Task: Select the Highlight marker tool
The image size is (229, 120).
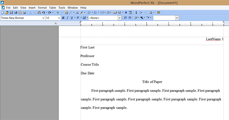Action: pyautogui.click(x=82, y=12)
